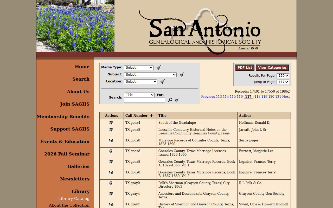Go to the Home menu item

82,67
